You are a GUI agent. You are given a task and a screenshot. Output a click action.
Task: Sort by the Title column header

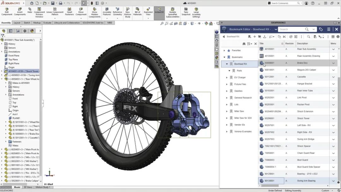click(x=261, y=44)
